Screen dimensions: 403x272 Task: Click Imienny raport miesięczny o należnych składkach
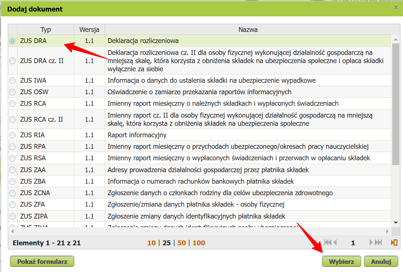click(x=223, y=104)
